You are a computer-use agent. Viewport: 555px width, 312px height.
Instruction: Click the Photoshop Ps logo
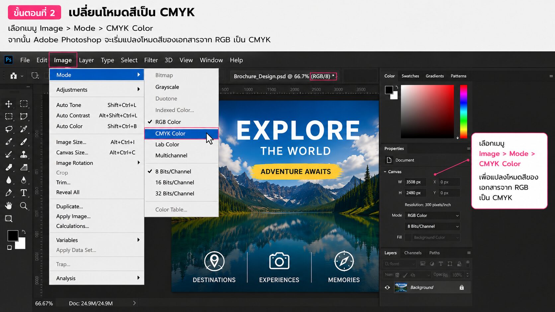[9, 60]
